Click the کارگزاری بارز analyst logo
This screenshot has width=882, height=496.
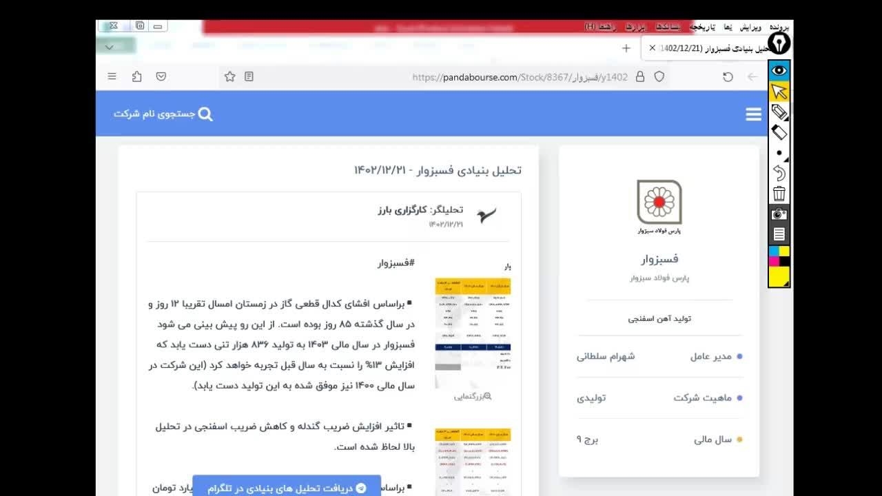(486, 215)
